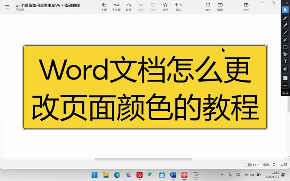
Task: Click the 93% zoom percentage value
Action: (x=266, y=165)
